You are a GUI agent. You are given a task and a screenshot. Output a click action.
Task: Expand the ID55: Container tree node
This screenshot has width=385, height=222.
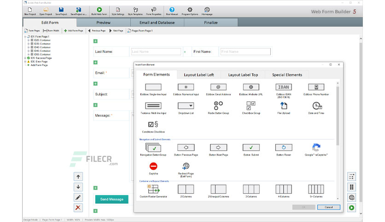coord(29,55)
